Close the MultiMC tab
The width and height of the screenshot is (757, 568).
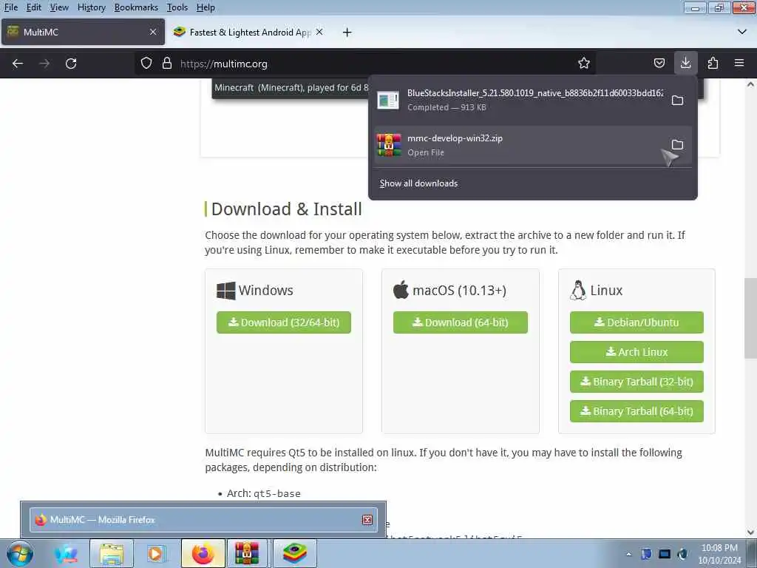click(x=153, y=32)
